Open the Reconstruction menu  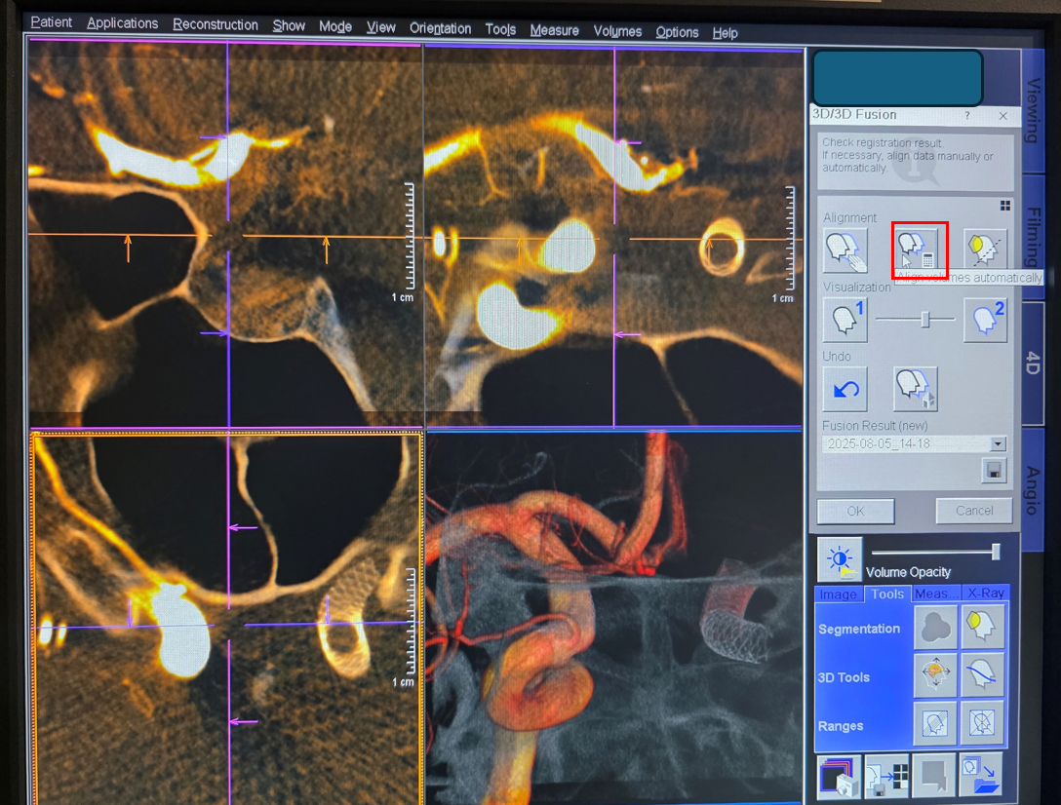click(216, 24)
